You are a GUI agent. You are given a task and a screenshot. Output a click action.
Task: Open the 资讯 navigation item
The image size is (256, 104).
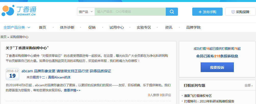point(169,27)
